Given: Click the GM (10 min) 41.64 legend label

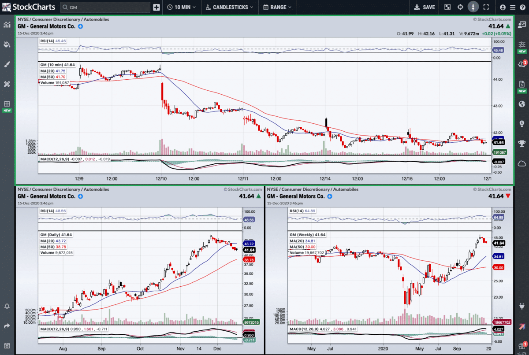Looking at the screenshot, I should coord(57,65).
